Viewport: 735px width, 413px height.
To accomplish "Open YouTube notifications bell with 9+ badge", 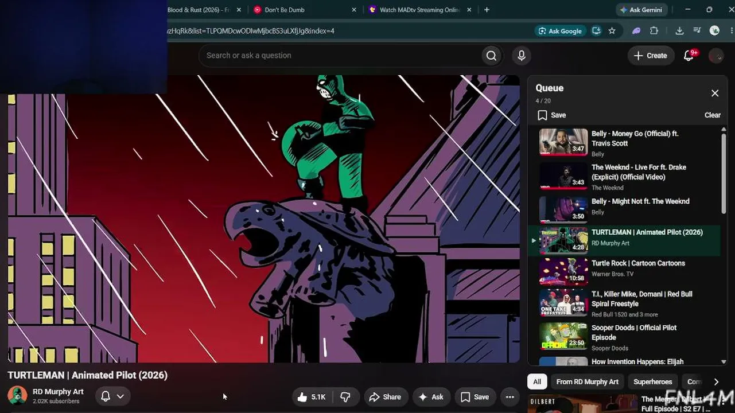I will pos(690,55).
